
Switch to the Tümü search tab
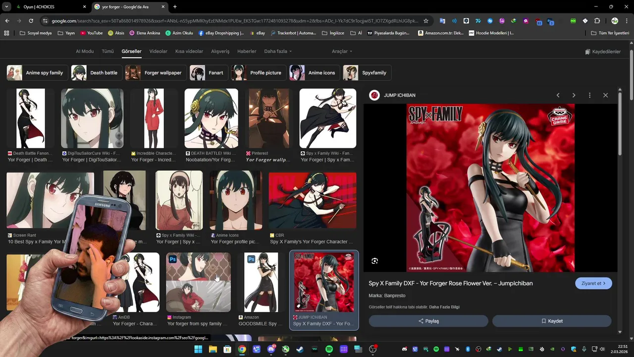point(107,52)
